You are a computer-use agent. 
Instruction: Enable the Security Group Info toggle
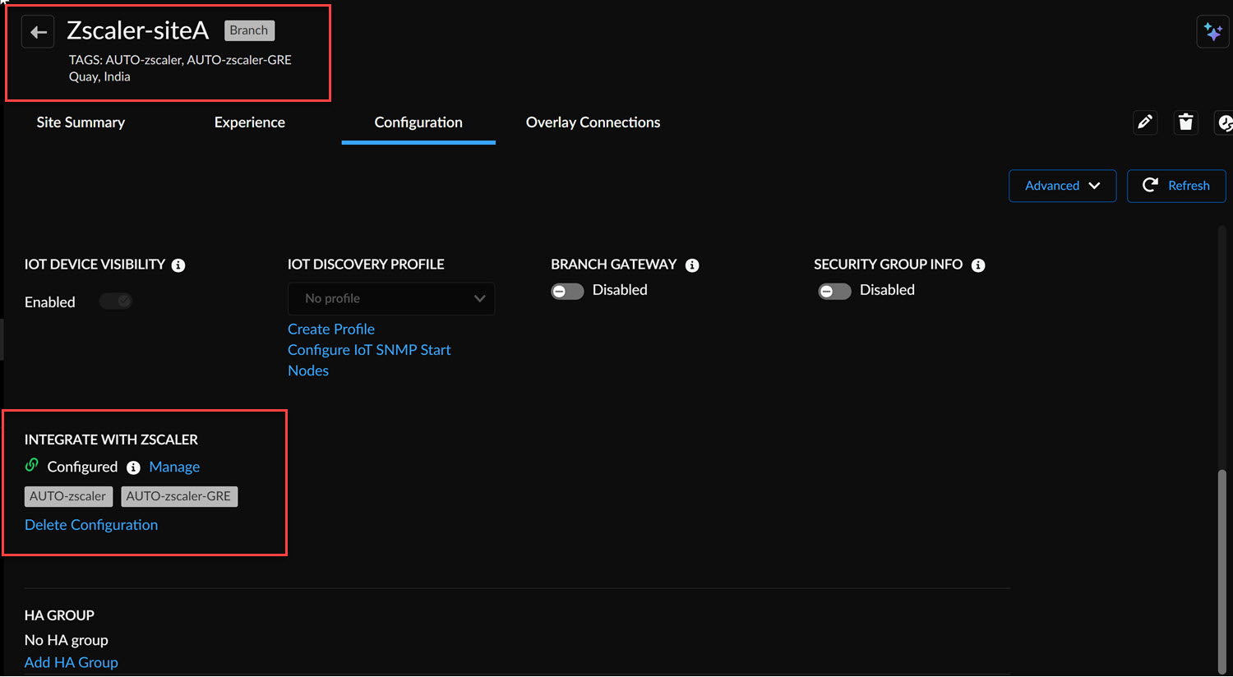pyautogui.click(x=834, y=291)
